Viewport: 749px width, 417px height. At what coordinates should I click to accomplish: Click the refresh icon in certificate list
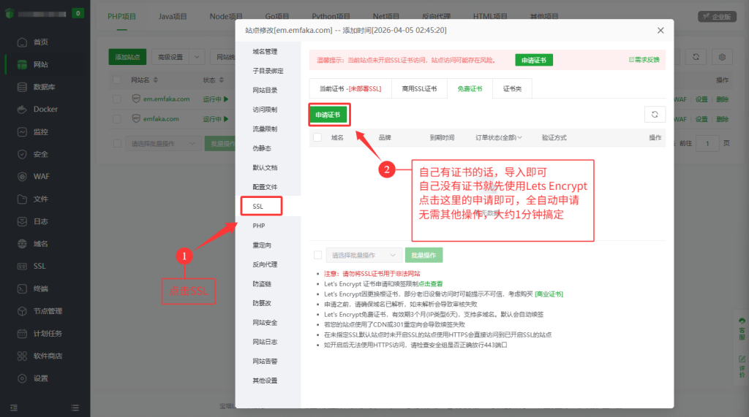click(655, 115)
